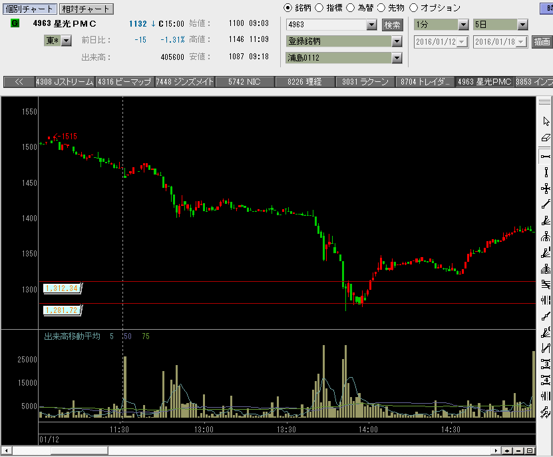Click the minus zoom button by scrollbar
The height and width of the screenshot is (457, 553).
click(x=518, y=450)
